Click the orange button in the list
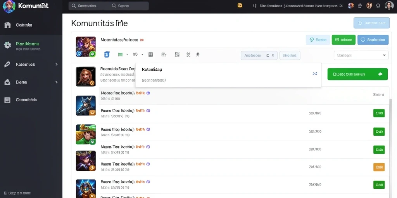 [x=379, y=167]
